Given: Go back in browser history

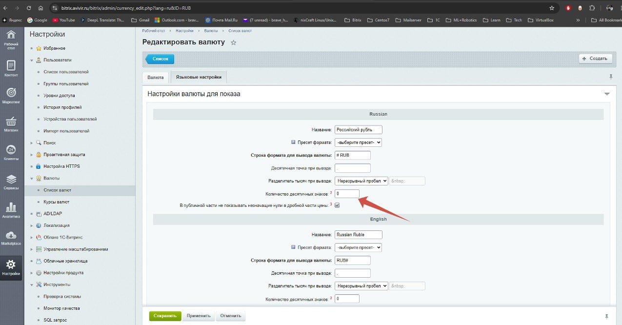Looking at the screenshot, I should click(6, 8).
